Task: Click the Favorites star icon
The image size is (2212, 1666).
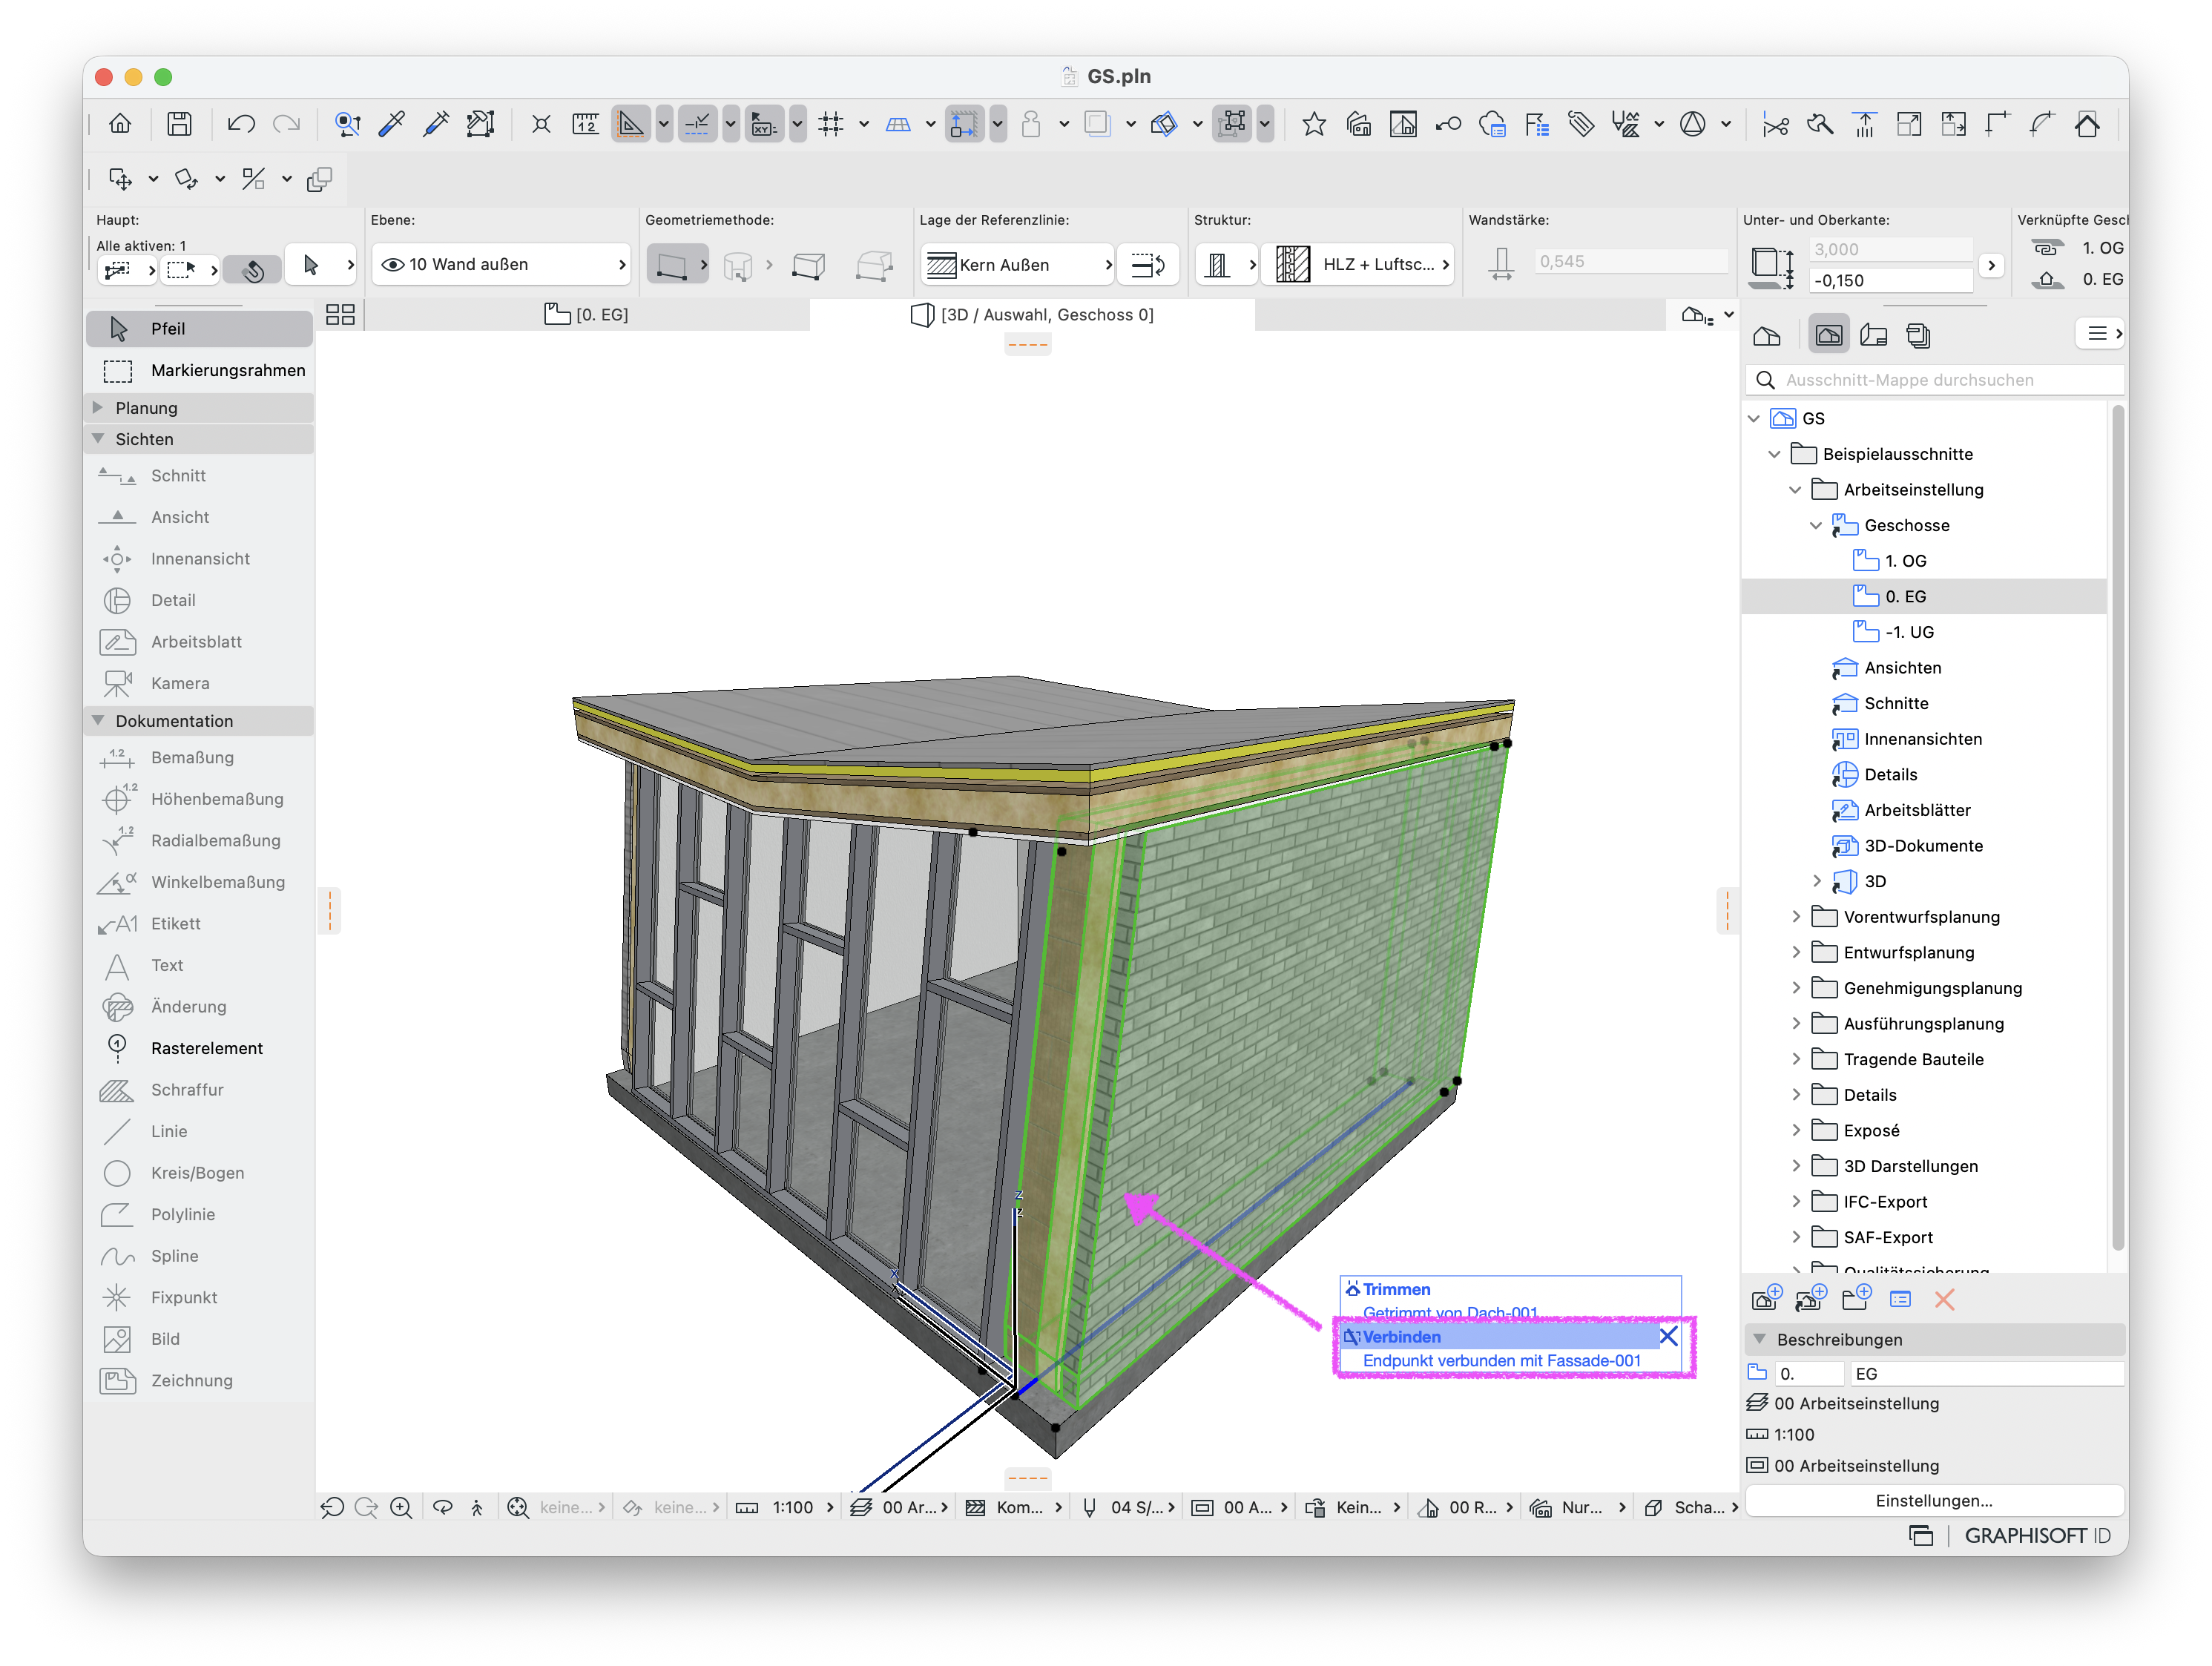Action: pos(1314,124)
